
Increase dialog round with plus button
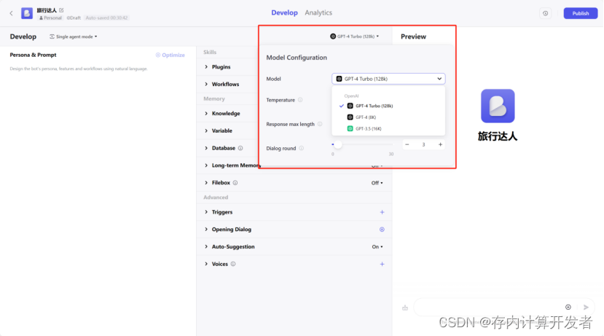[440, 144]
